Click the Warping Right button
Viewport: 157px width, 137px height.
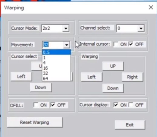132,77
